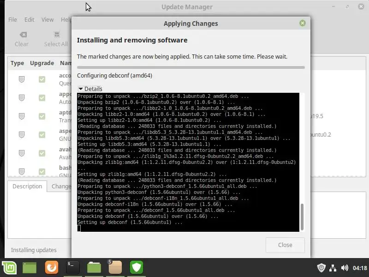Open the clock showing 04:18
369x277 pixels.
360,268
